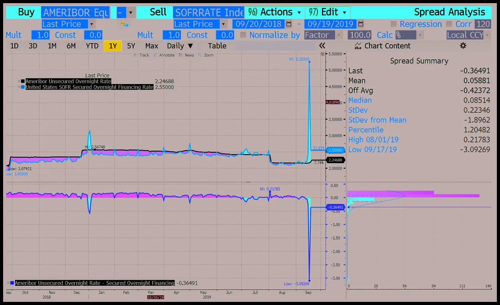This screenshot has height=305, width=500.
Task: Activate the Track crosshair tool
Action: [135, 55]
